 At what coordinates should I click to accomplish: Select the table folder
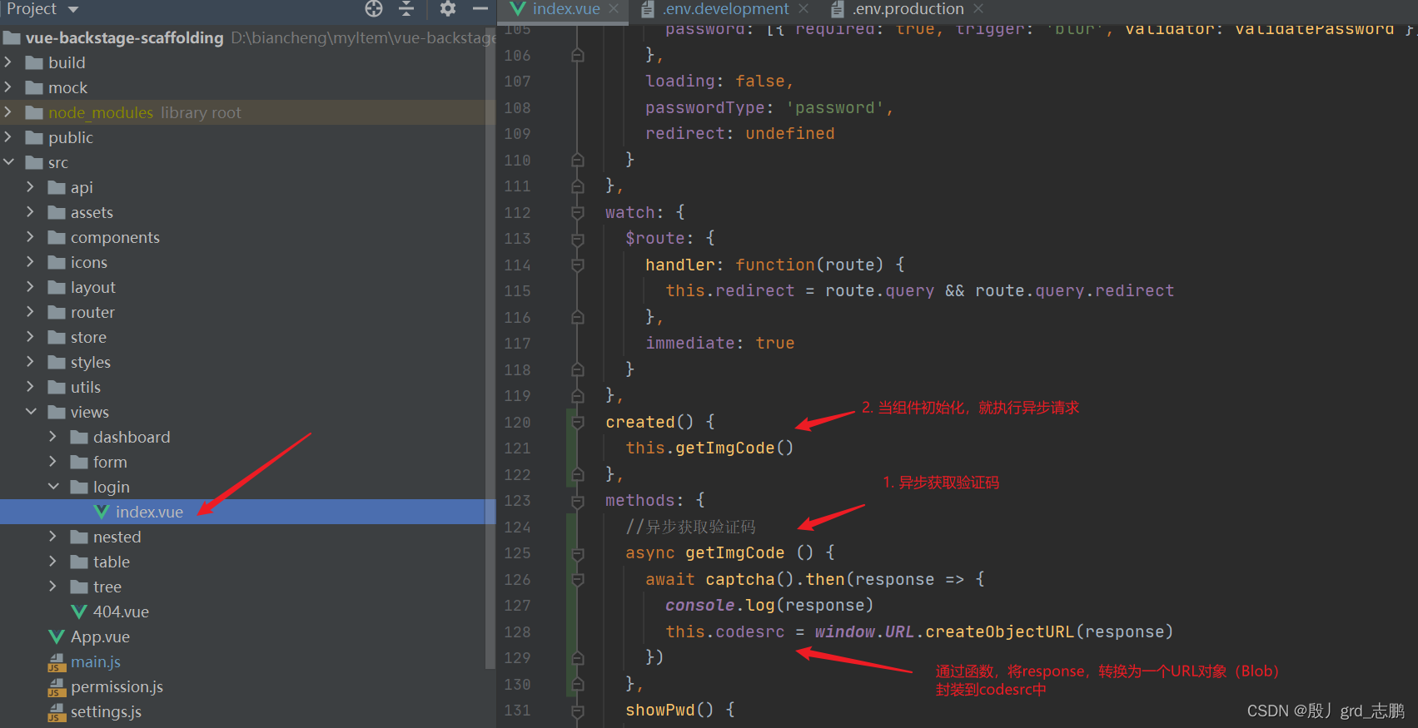click(111, 562)
